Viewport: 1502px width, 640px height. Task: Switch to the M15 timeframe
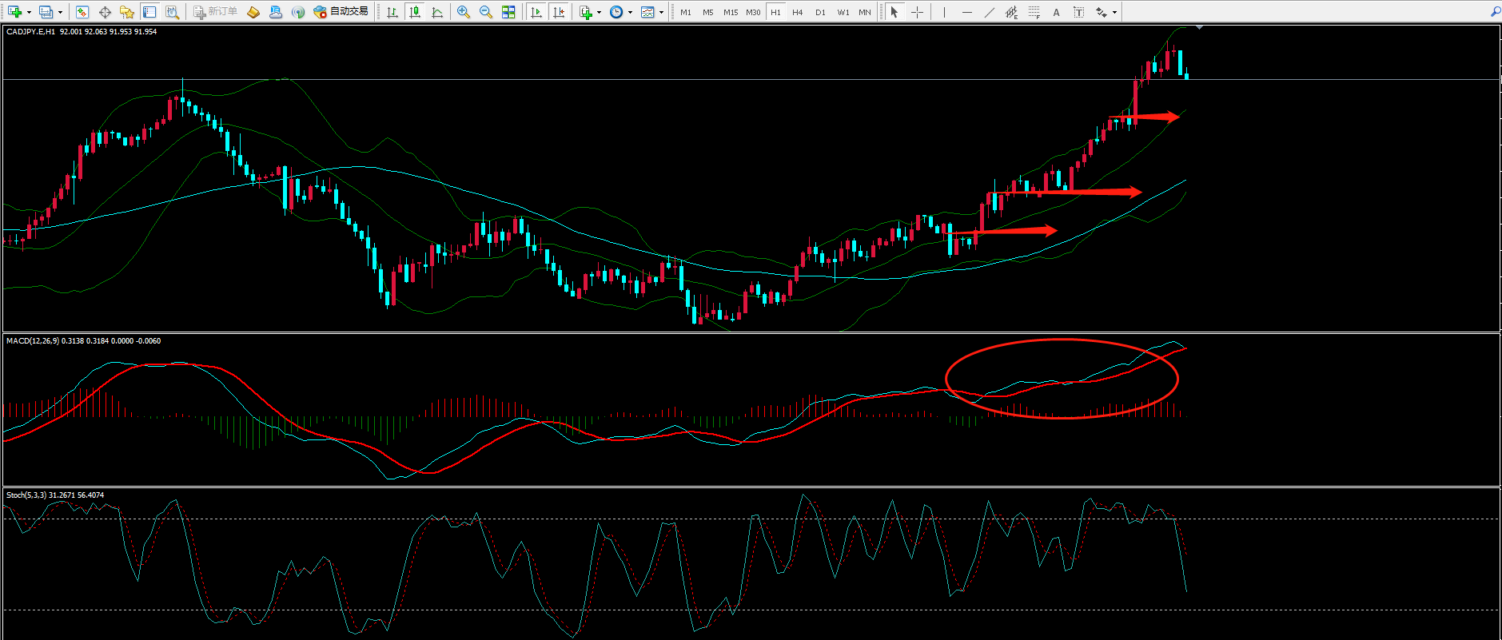pyautogui.click(x=730, y=12)
